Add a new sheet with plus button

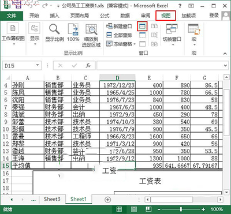click(108, 200)
